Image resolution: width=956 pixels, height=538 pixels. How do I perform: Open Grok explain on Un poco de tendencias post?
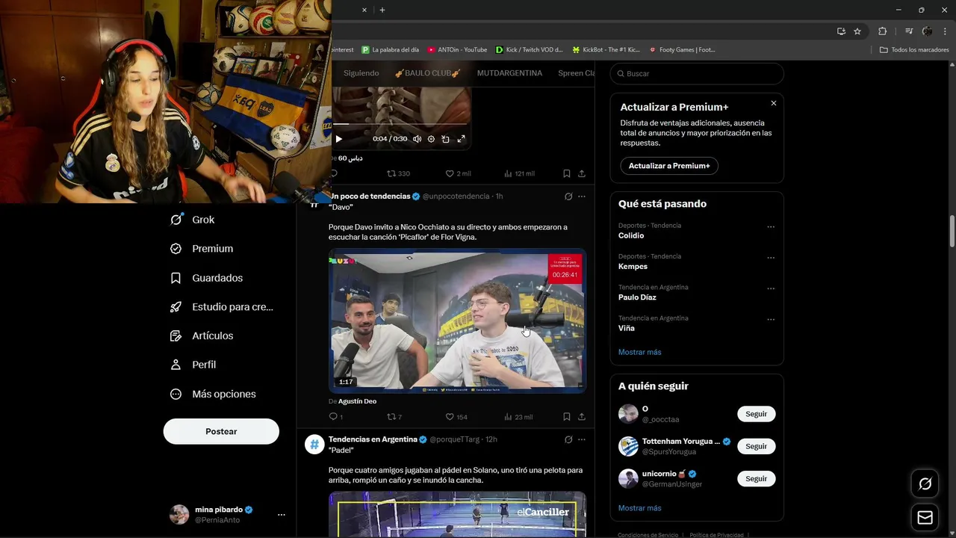coord(568,197)
